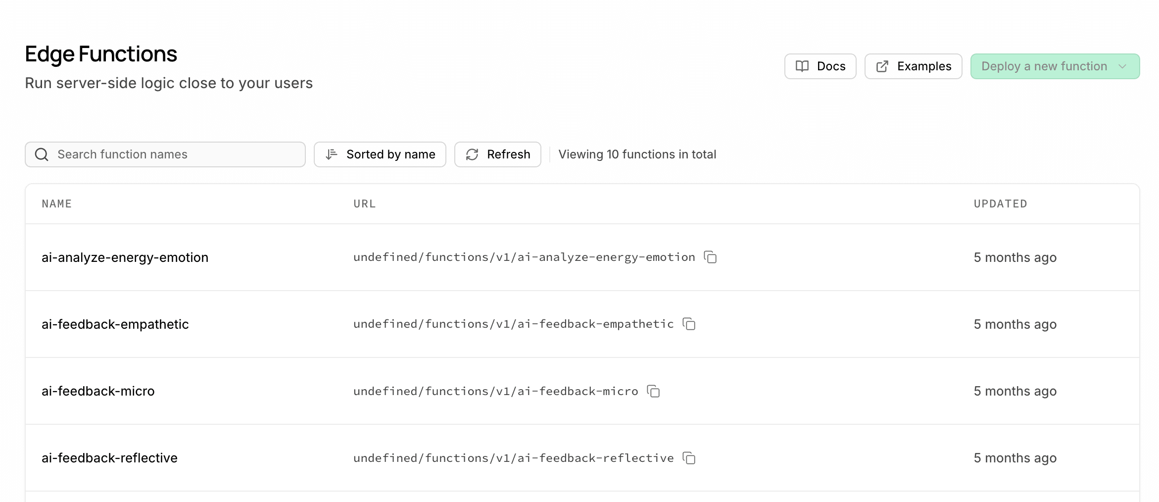The width and height of the screenshot is (1159, 502).
Task: Click the URL column header
Action: (365, 203)
